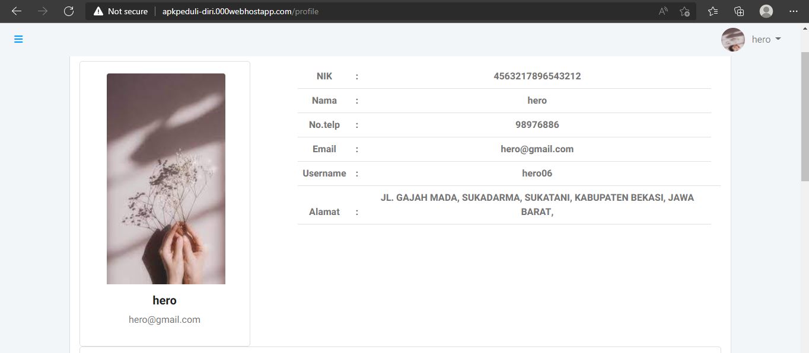Click the email below the profile photo
Screen dimensions: 809x353
[164, 320]
